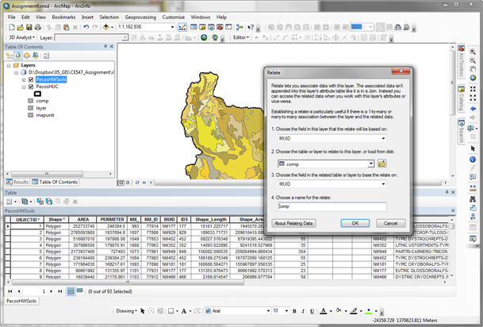
Task: Open the File menu
Action: click(11, 17)
